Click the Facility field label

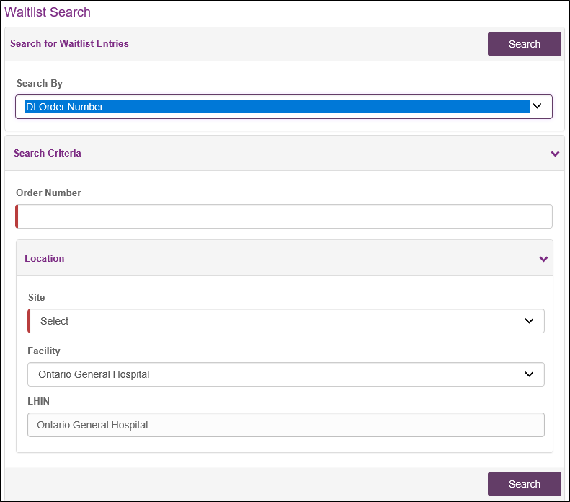pos(44,351)
